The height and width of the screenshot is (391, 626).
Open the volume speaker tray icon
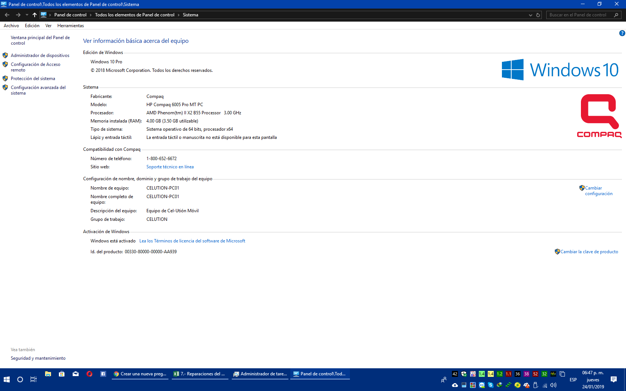coord(553,385)
